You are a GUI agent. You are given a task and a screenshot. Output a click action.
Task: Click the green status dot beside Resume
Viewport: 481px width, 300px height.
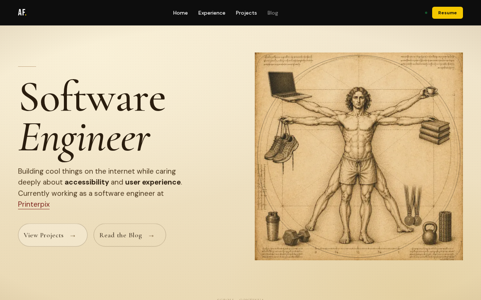(x=426, y=13)
